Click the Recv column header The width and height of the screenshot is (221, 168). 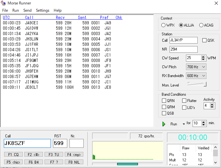coord(60,17)
